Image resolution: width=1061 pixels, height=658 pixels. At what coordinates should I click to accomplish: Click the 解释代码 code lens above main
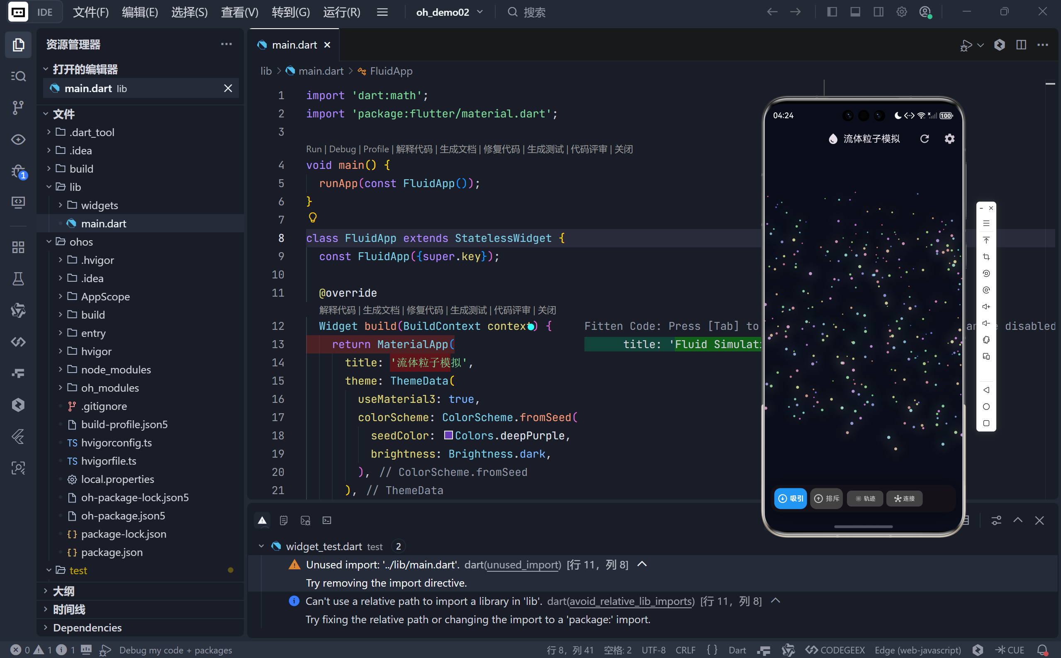click(414, 149)
